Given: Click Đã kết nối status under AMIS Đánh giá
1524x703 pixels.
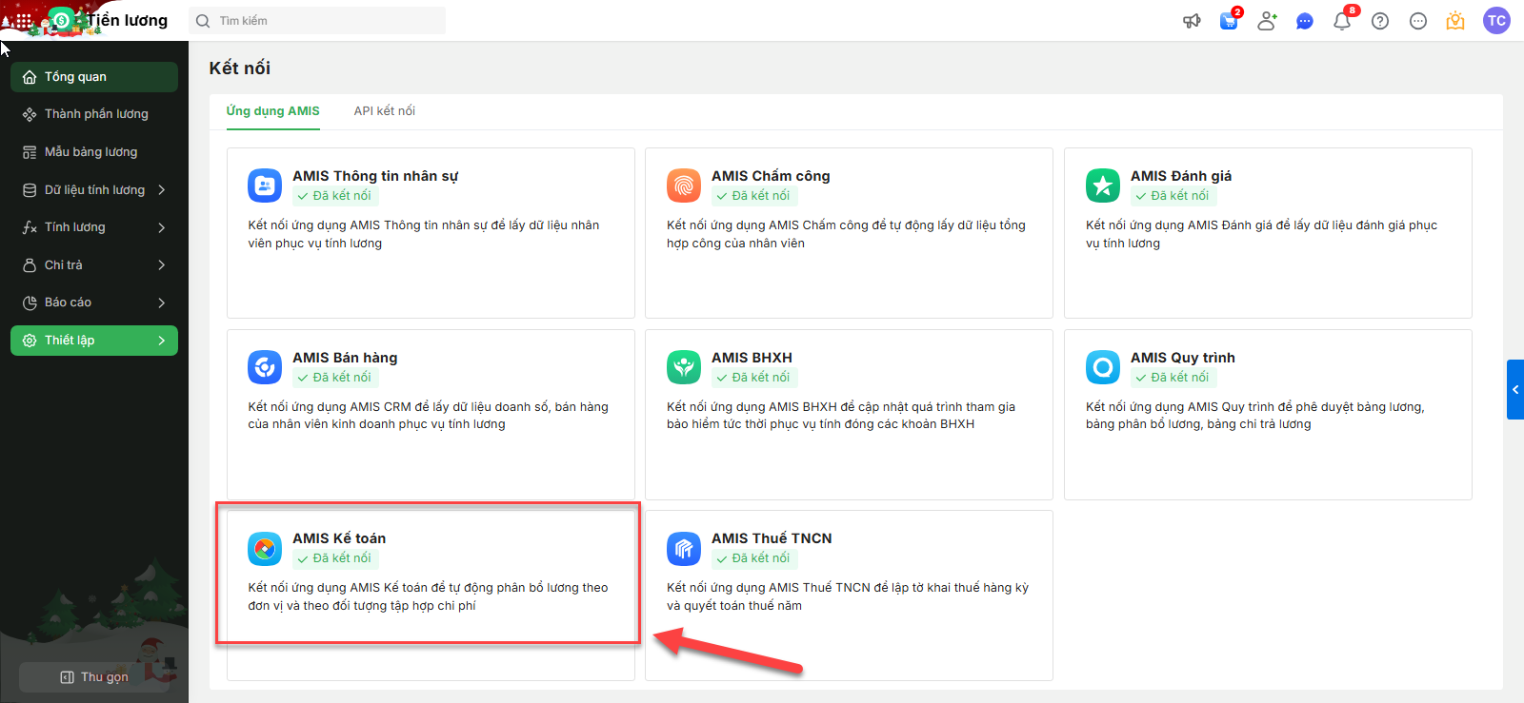Looking at the screenshot, I should [1173, 196].
